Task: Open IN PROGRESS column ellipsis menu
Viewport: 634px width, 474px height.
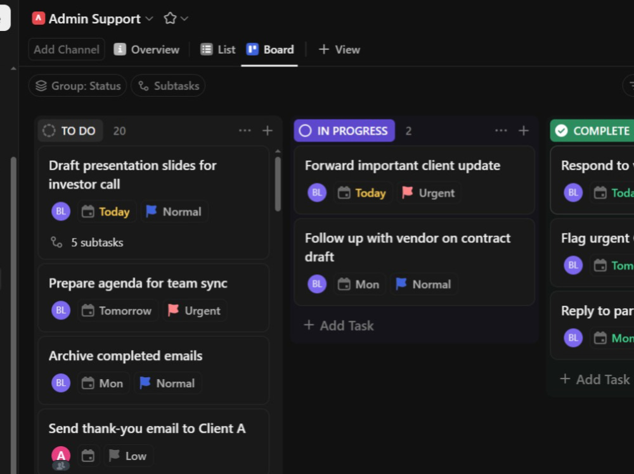Action: pyautogui.click(x=501, y=130)
